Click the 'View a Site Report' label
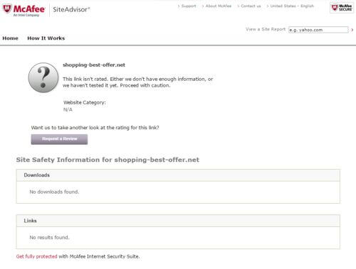 [266, 29]
